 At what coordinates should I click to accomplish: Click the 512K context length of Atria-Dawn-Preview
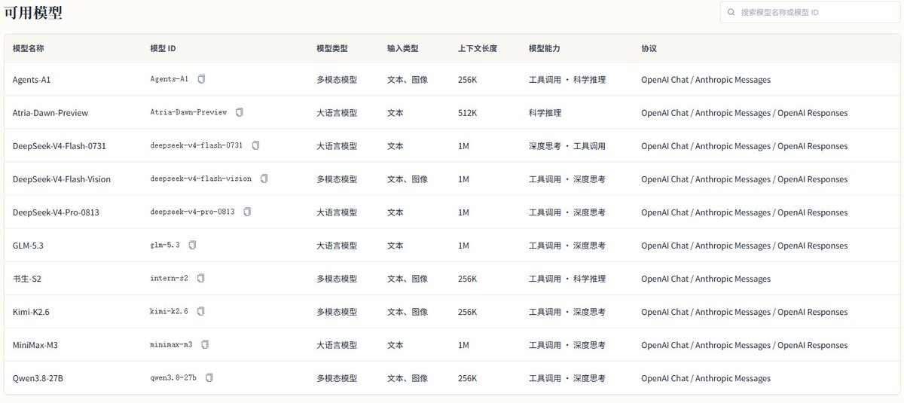(468, 112)
